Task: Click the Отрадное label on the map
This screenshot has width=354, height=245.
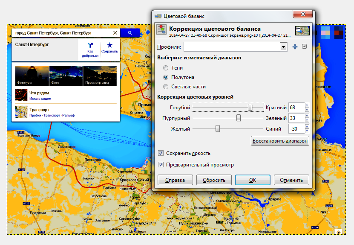Action: [x=274, y=199]
